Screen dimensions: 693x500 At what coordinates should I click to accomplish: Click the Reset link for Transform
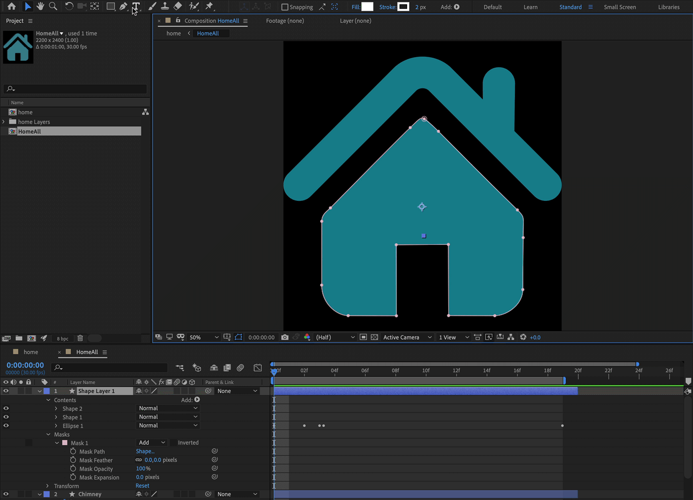click(143, 486)
